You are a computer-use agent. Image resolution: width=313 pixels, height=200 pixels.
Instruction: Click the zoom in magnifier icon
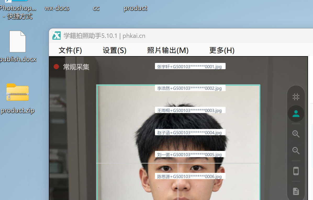[296, 134]
